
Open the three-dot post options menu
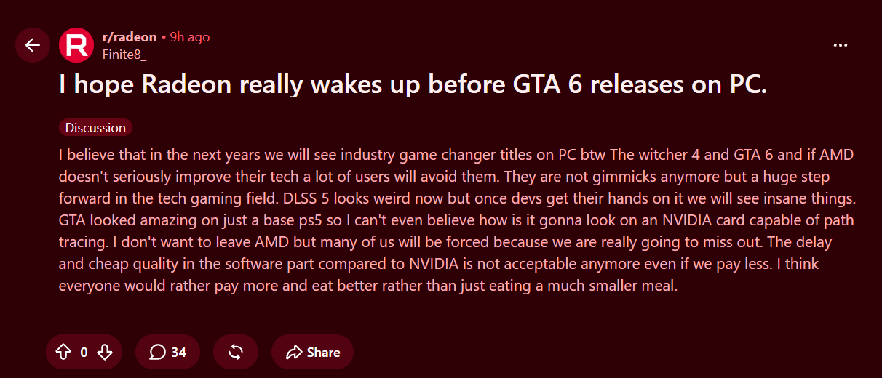841,45
